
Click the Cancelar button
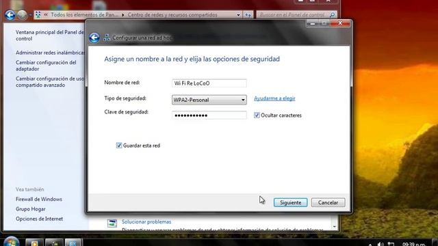click(x=328, y=202)
